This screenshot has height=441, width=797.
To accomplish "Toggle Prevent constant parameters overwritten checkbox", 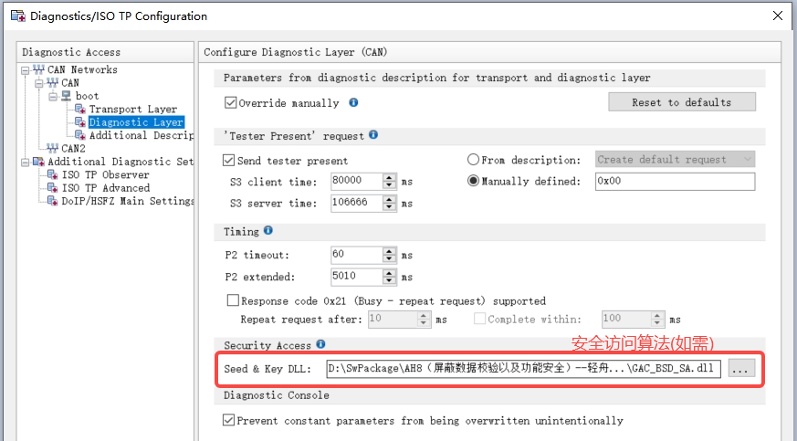I will pos(229,421).
